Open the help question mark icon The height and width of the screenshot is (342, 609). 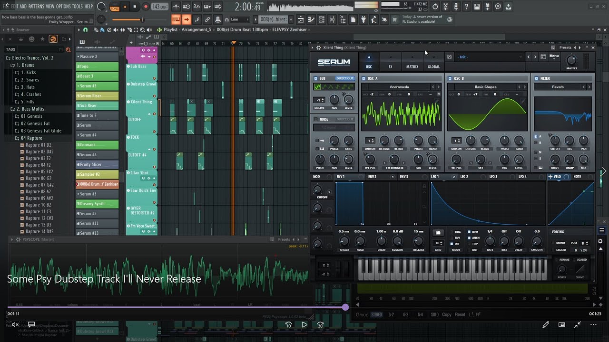click(467, 7)
